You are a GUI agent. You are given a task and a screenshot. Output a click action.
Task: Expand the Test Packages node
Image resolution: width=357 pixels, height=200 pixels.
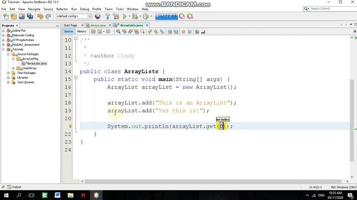tap(8, 73)
